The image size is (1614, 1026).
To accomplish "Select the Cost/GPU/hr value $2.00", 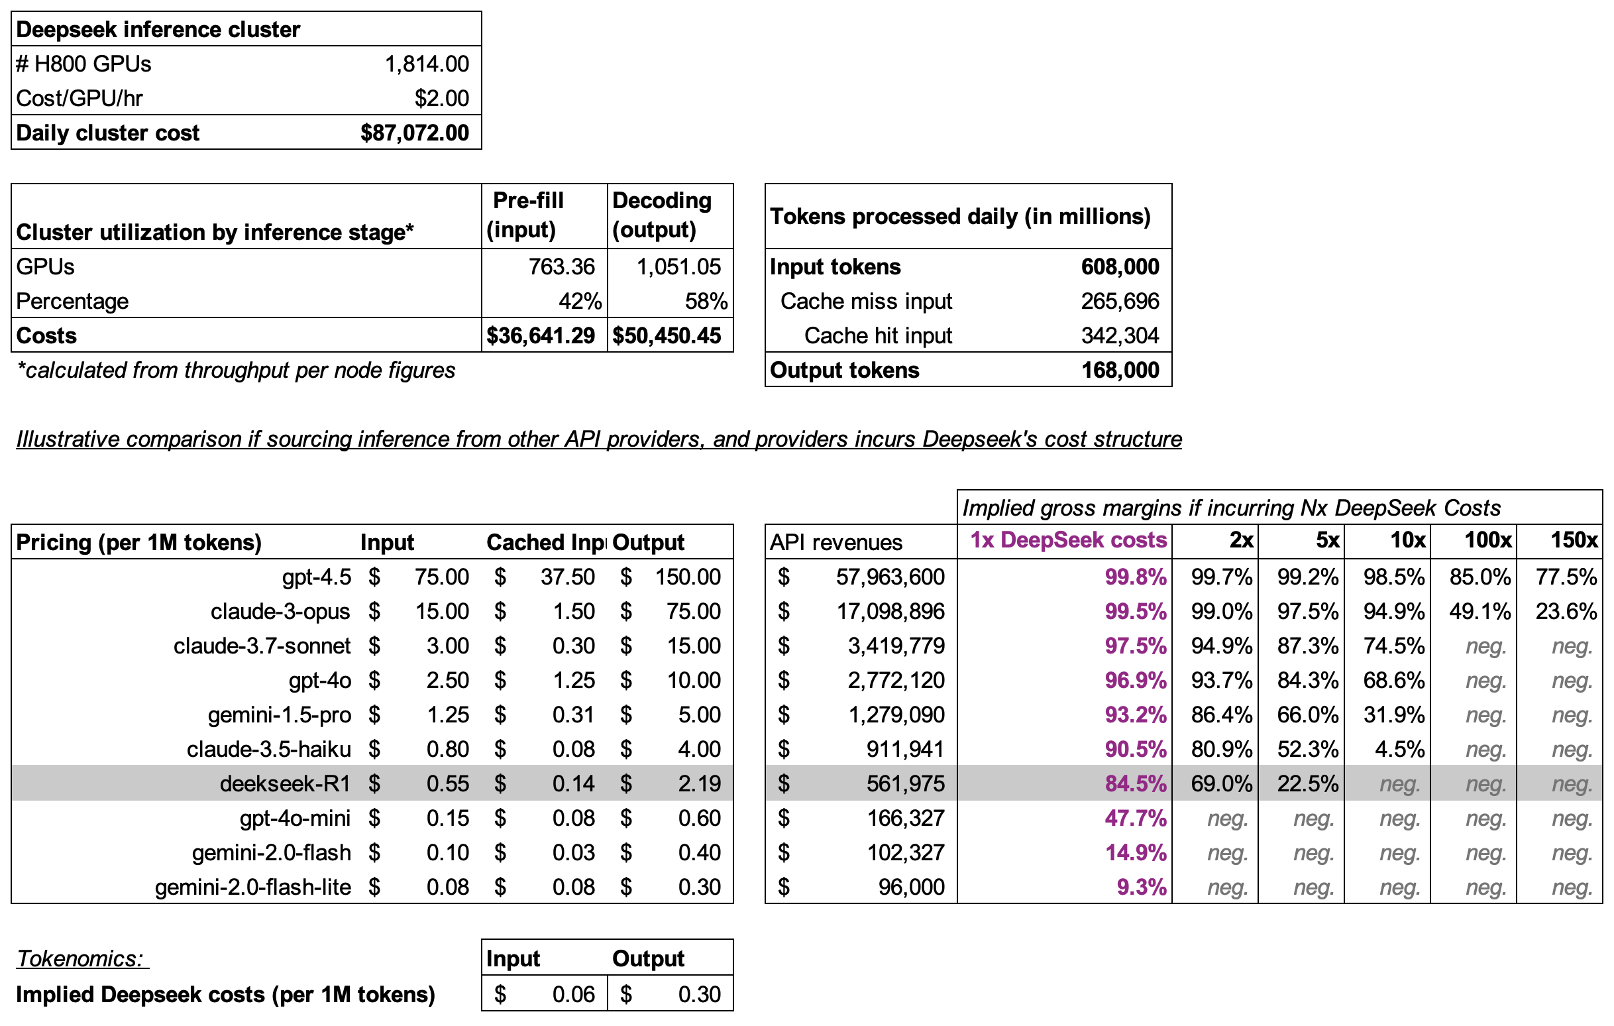I will coord(441,98).
